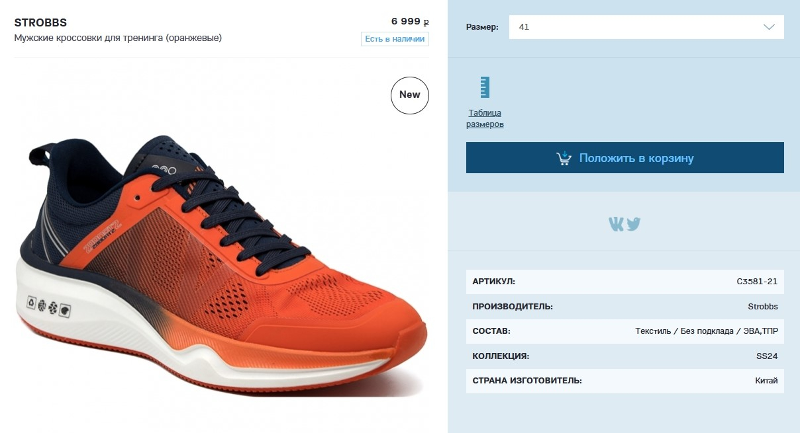Screen dimensions: 800x433
Task: Click the Twitter share icon
Action: [x=634, y=224]
